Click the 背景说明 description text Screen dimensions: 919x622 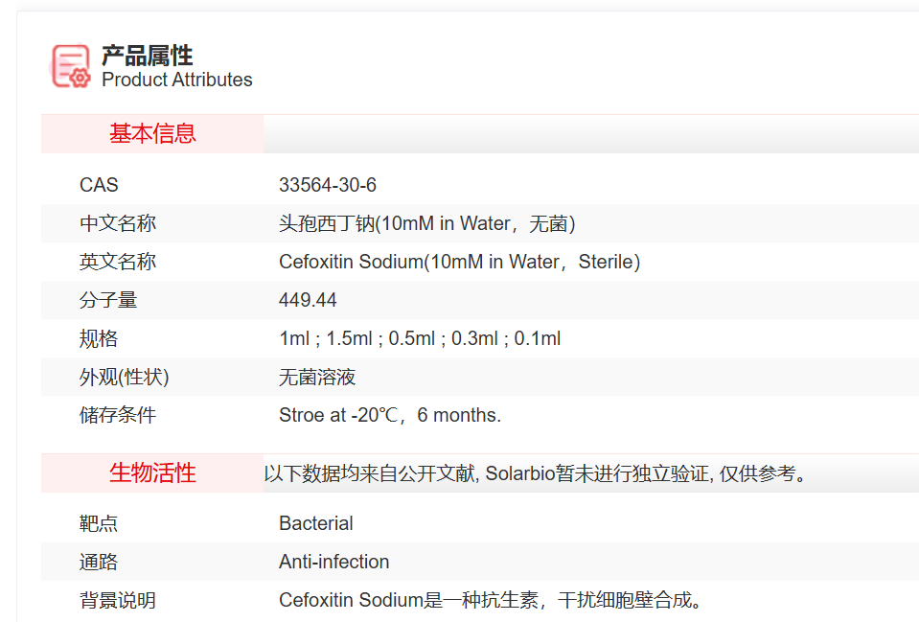(493, 601)
